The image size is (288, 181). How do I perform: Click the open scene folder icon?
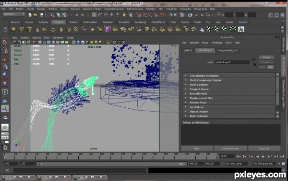pos(36,15)
